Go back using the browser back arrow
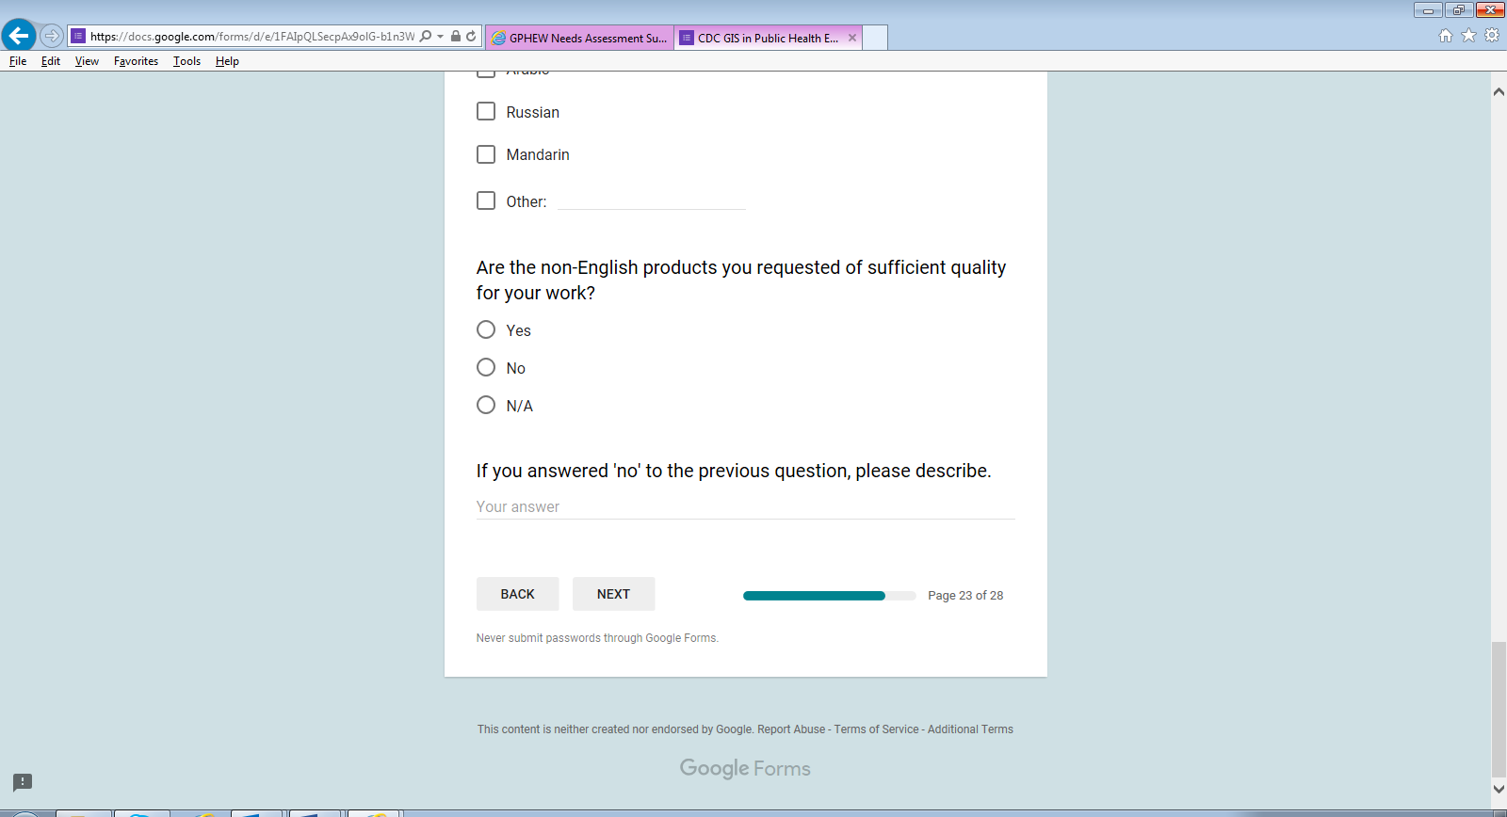The height and width of the screenshot is (817, 1507). tap(19, 36)
